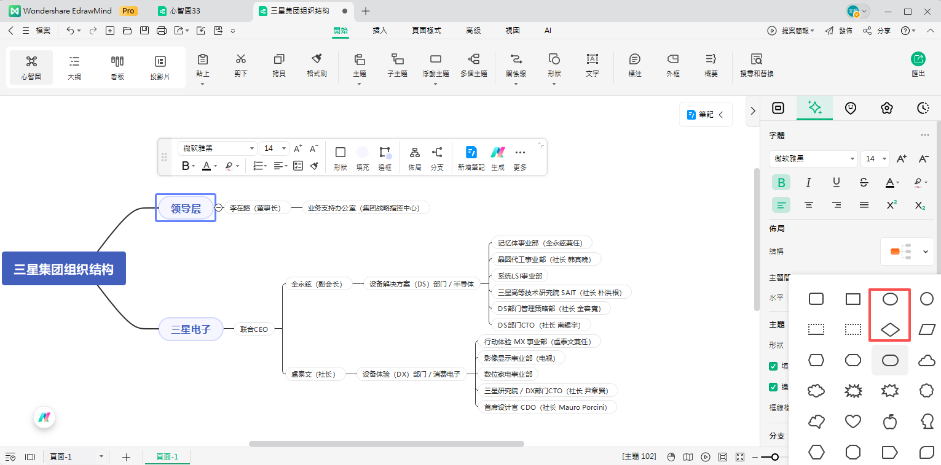Image resolution: width=941 pixels, height=465 pixels.
Task: Open font family dropdown showing 微軟雅黑
Action: coord(813,158)
